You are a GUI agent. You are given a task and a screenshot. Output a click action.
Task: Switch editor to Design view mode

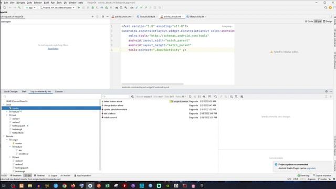[x=328, y=22]
